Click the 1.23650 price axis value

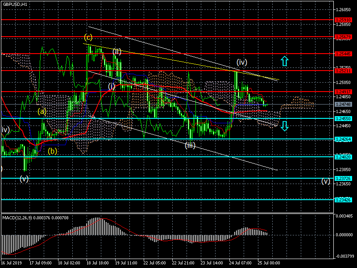343,184
